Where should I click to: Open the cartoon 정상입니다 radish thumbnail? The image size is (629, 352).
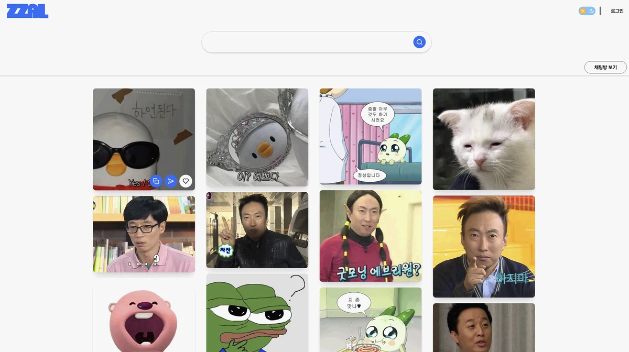tap(371, 136)
